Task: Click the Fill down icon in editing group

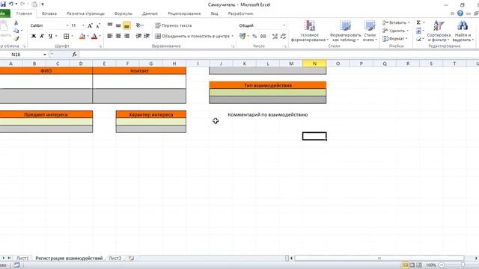Action: [418, 31]
